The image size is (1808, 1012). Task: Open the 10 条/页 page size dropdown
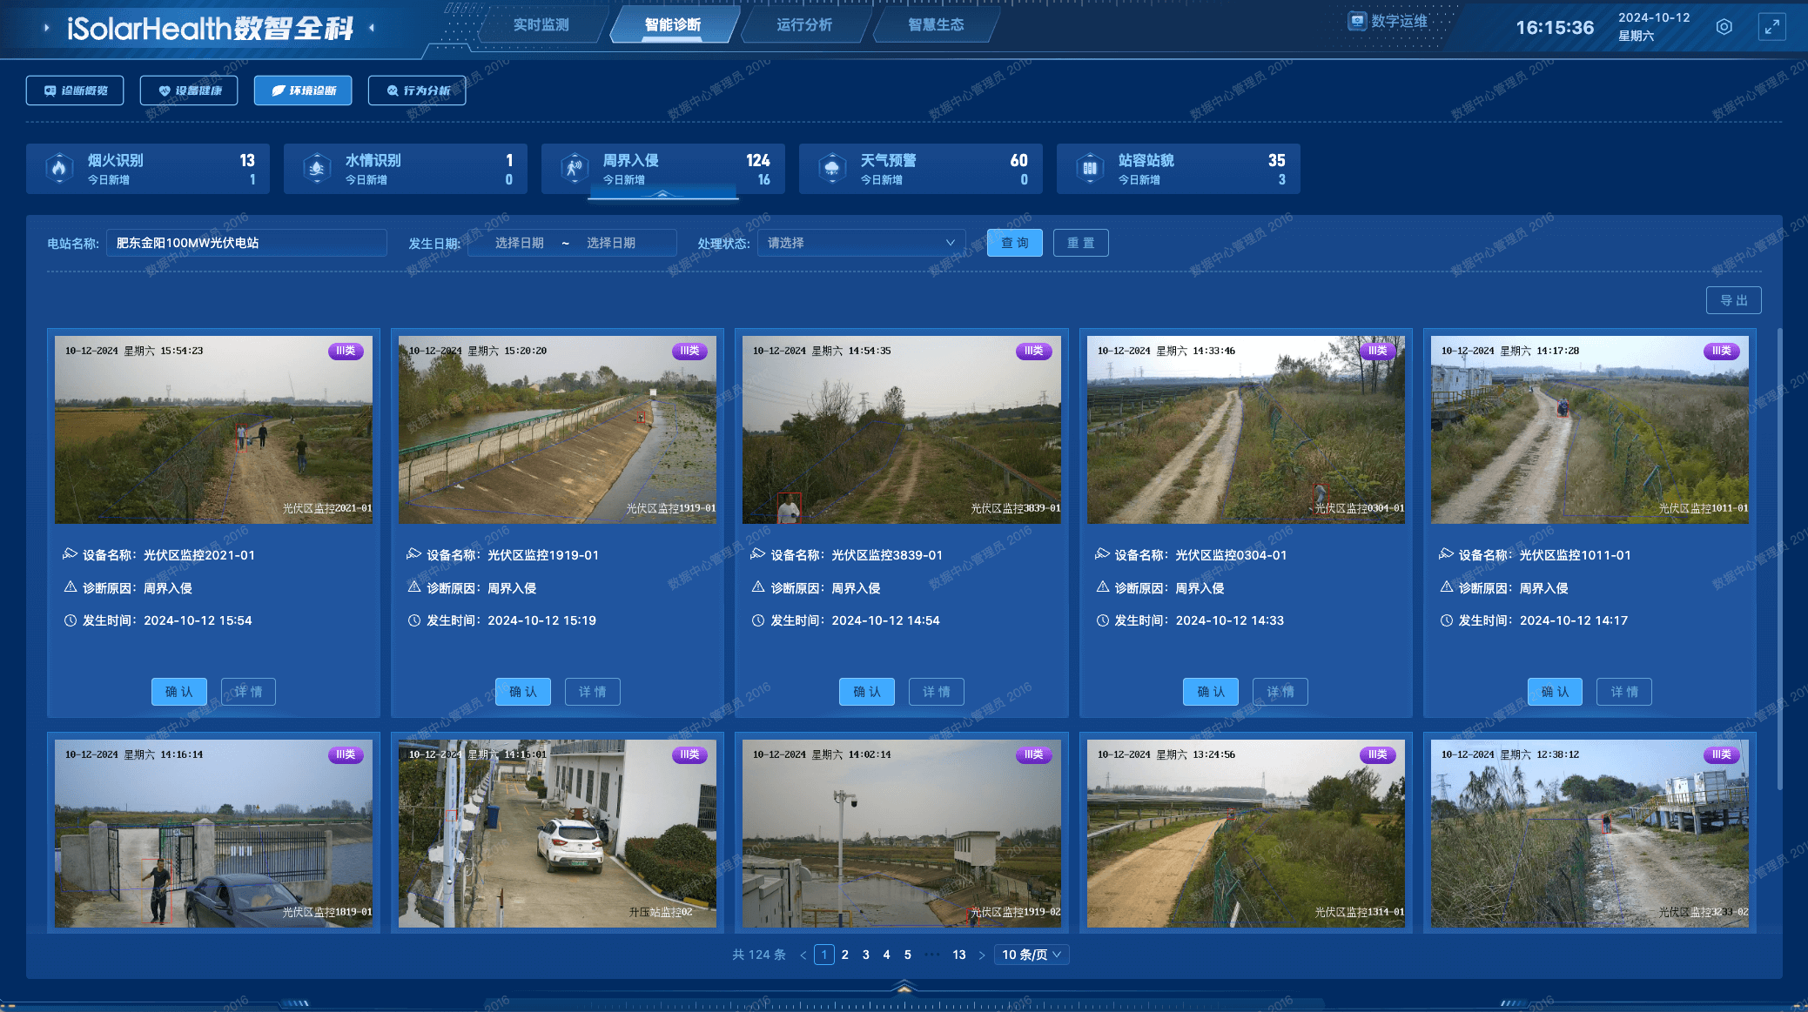coord(1031,955)
